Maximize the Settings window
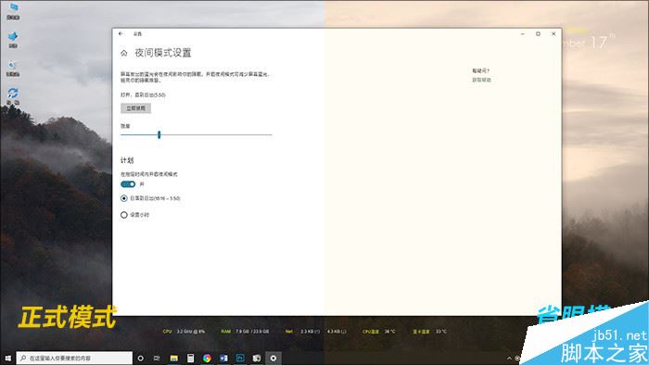649x365 pixels. click(x=538, y=34)
